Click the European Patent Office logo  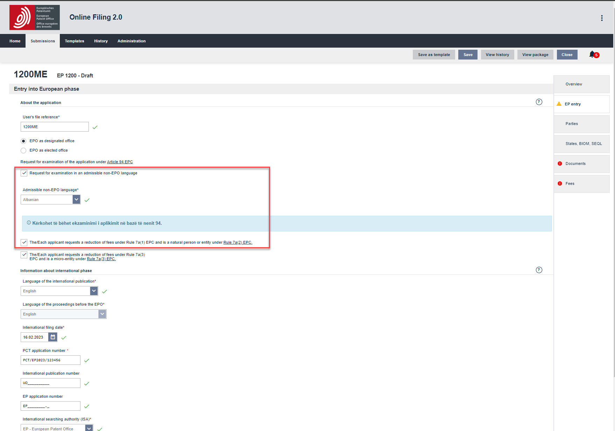[x=35, y=18]
